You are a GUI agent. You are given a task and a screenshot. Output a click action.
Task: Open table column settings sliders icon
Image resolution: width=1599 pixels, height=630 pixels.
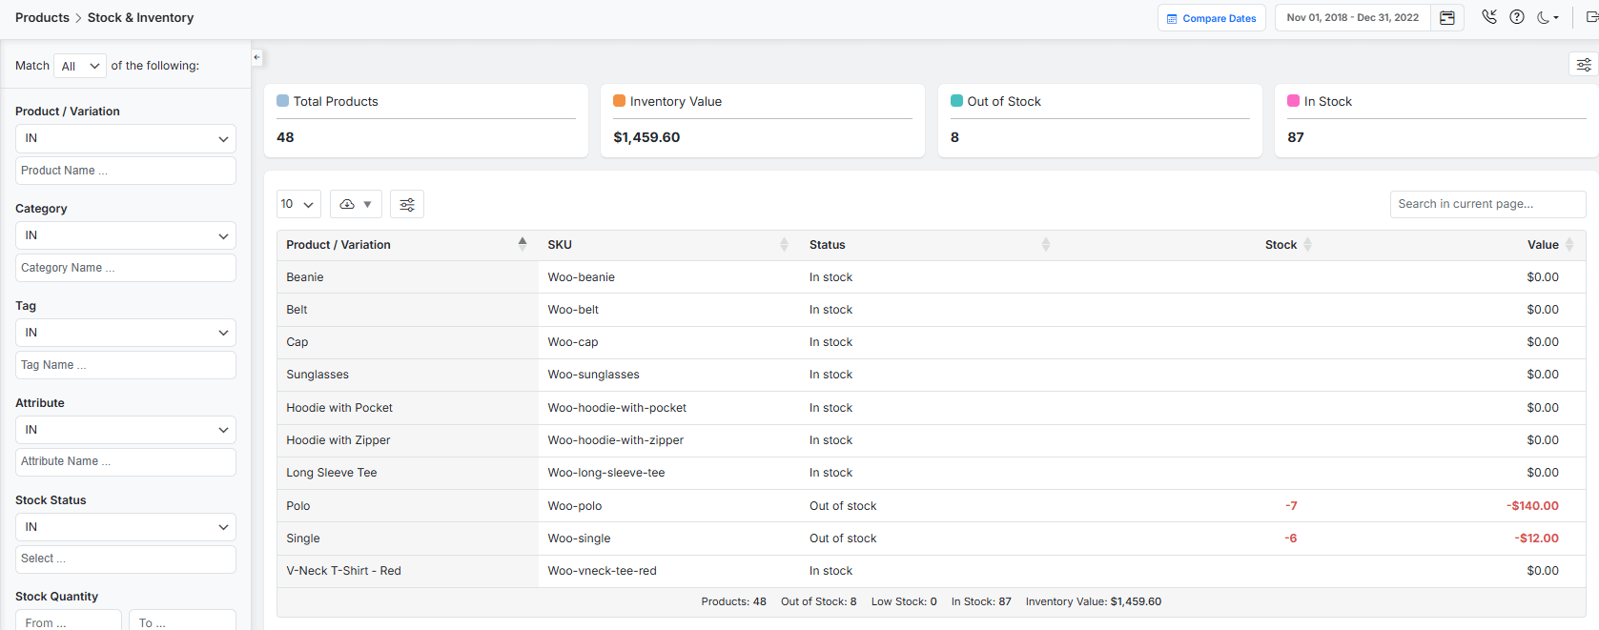click(x=407, y=204)
